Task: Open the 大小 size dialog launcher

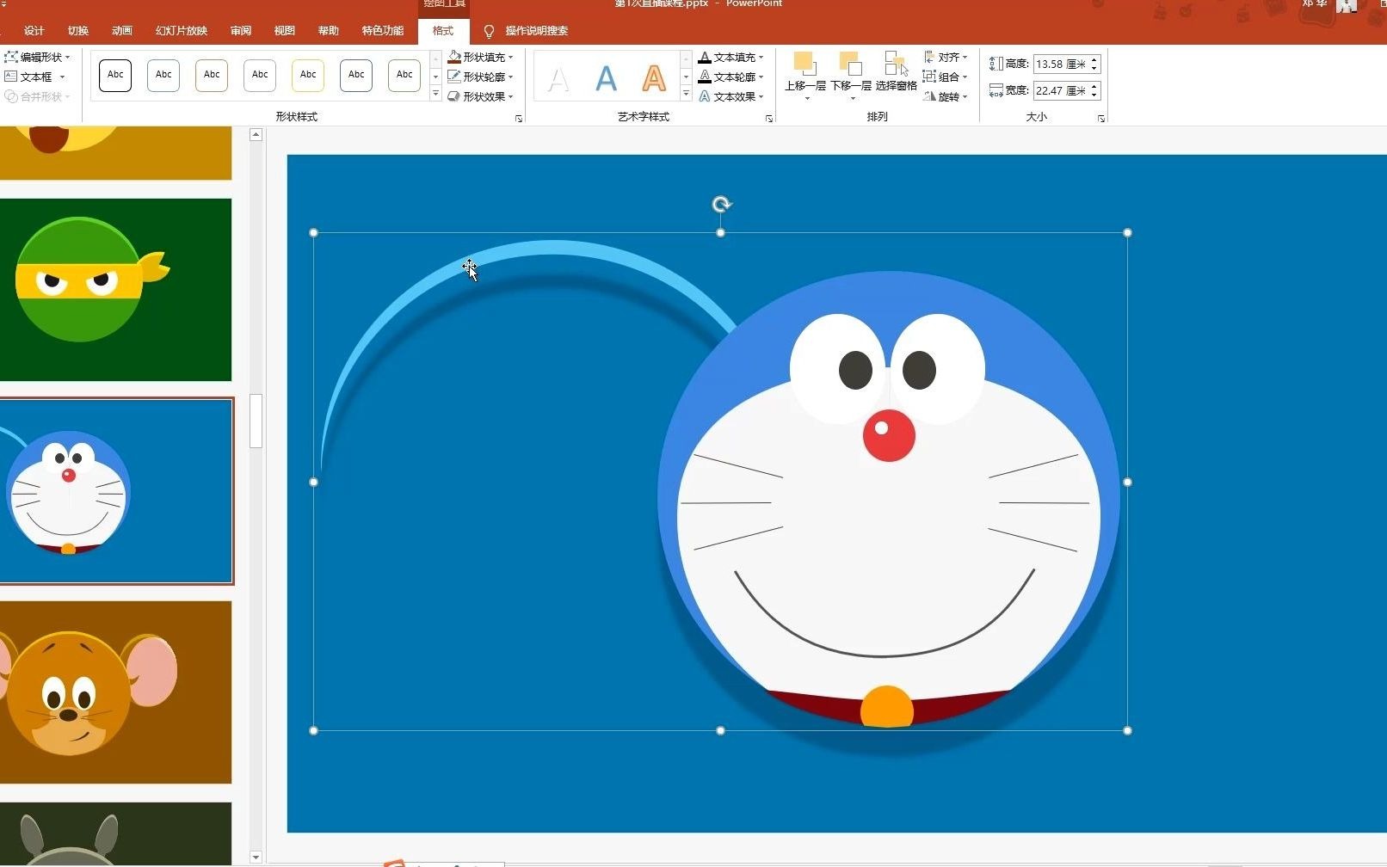Action: tap(1101, 119)
